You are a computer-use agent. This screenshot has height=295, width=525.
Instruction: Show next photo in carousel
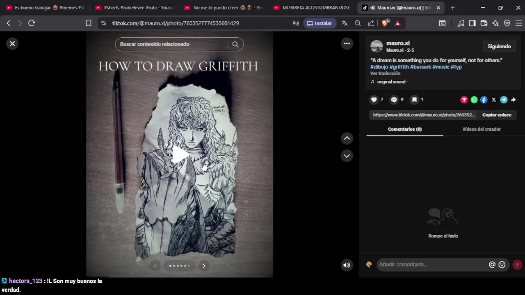point(204,266)
